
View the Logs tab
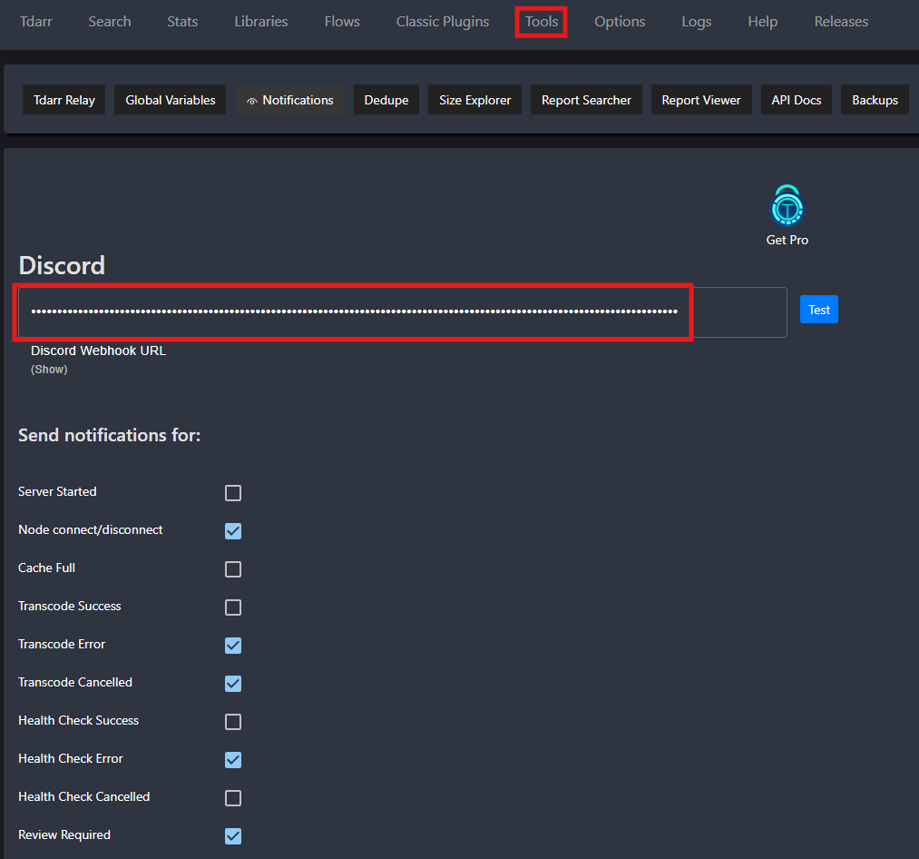[697, 22]
